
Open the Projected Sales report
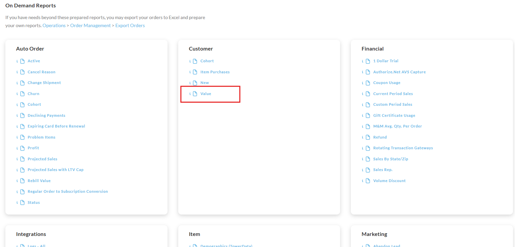[42, 159]
